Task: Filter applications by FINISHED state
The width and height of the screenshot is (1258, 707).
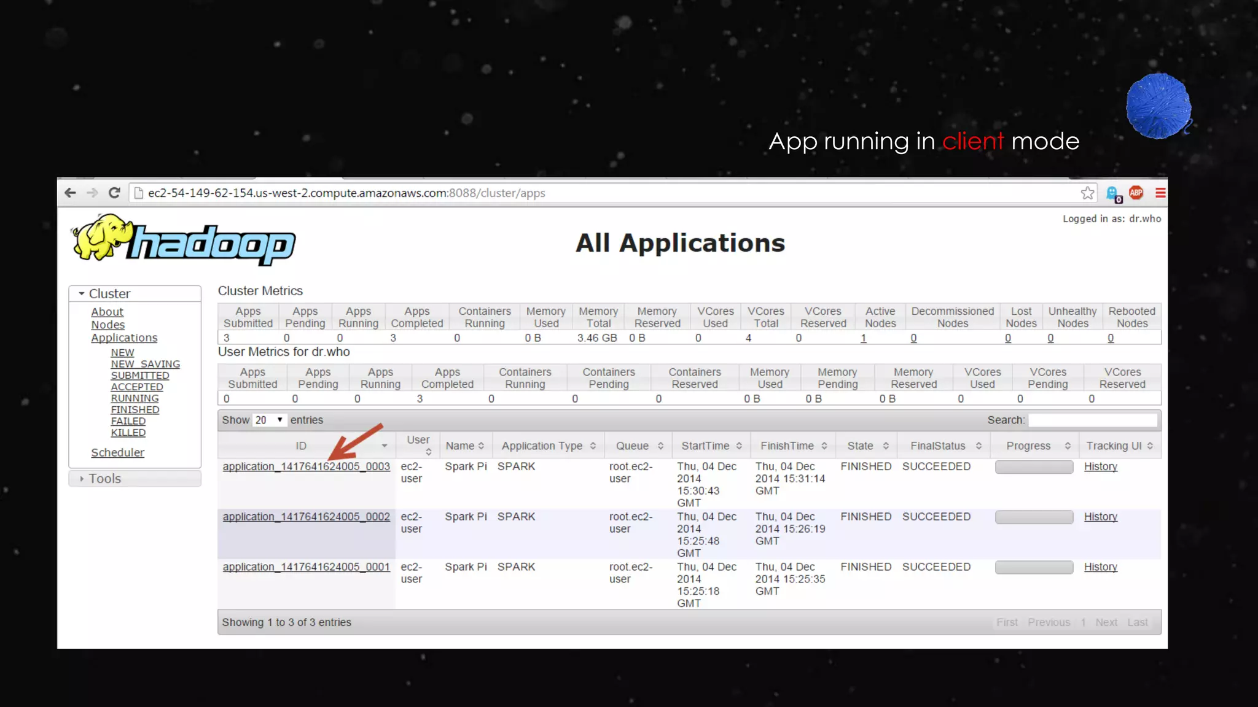Action: (135, 409)
